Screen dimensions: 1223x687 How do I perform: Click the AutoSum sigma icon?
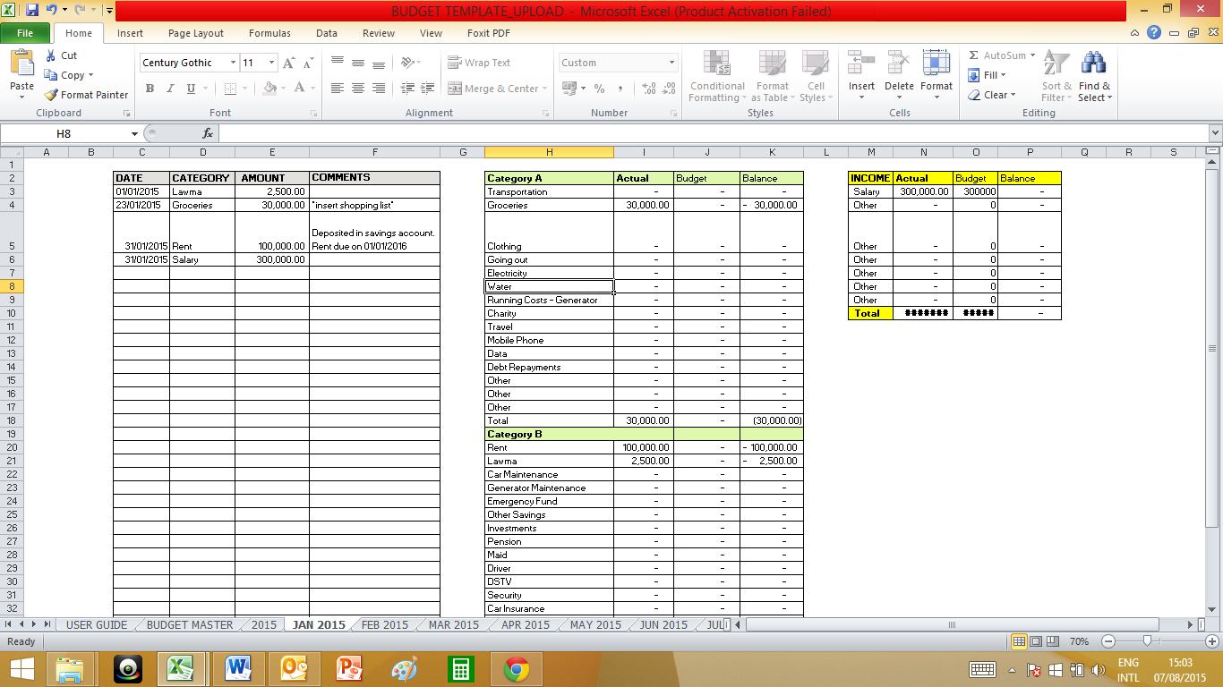(x=974, y=55)
